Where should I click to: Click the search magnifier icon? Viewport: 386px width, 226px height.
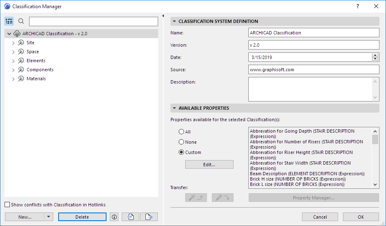click(21, 21)
